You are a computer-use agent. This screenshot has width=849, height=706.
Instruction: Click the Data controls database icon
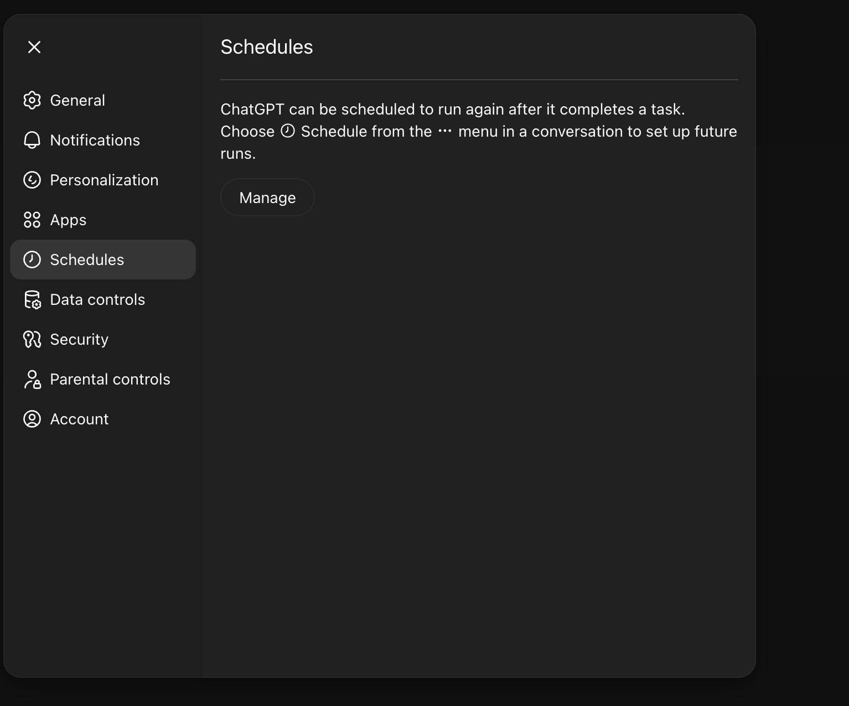pyautogui.click(x=32, y=299)
